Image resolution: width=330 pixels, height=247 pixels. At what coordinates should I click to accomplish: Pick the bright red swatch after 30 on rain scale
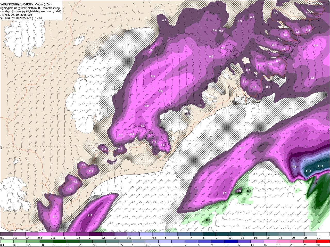(323, 241)
